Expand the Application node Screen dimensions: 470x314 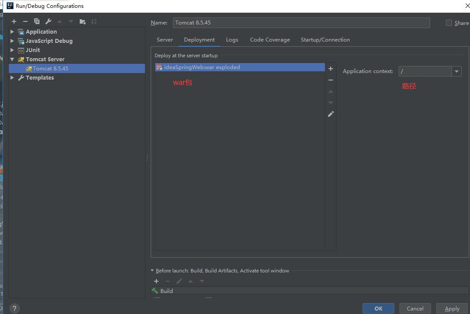pyautogui.click(x=12, y=31)
